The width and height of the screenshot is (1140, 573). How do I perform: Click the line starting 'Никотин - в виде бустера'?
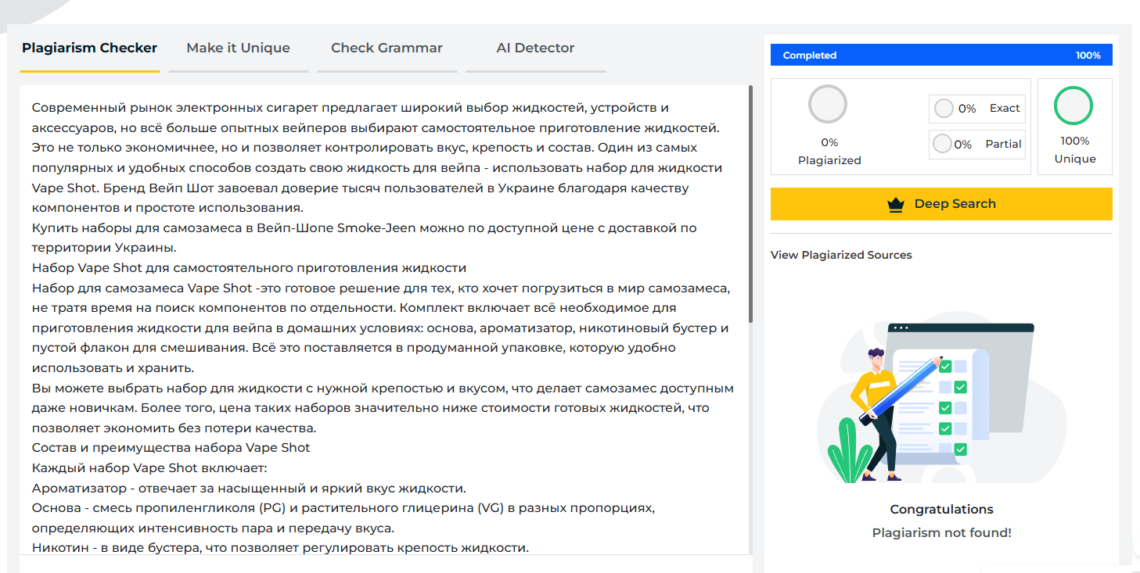[280, 548]
